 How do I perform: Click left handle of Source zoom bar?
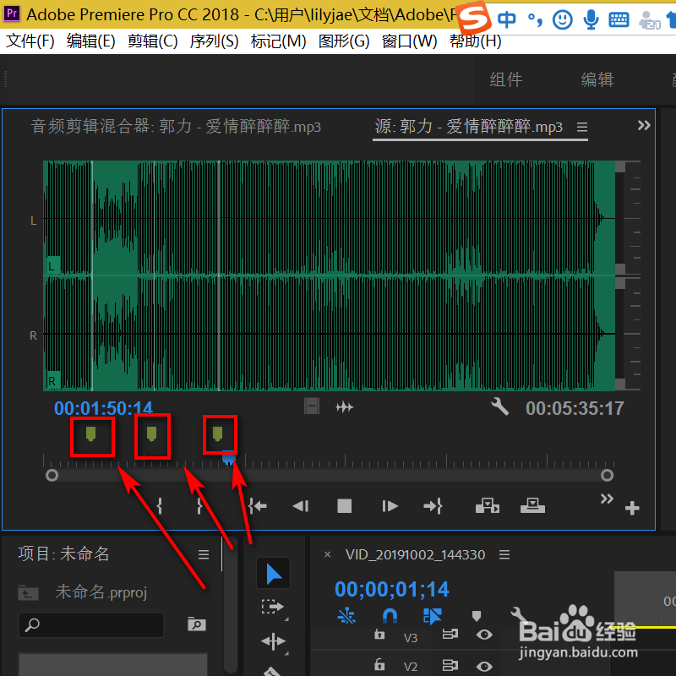pos(52,475)
